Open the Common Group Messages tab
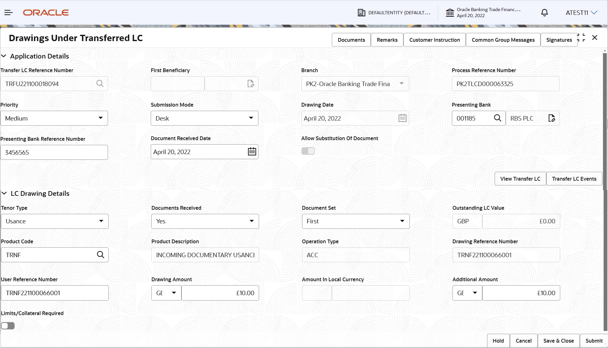This screenshot has width=608, height=348. pyautogui.click(x=503, y=40)
